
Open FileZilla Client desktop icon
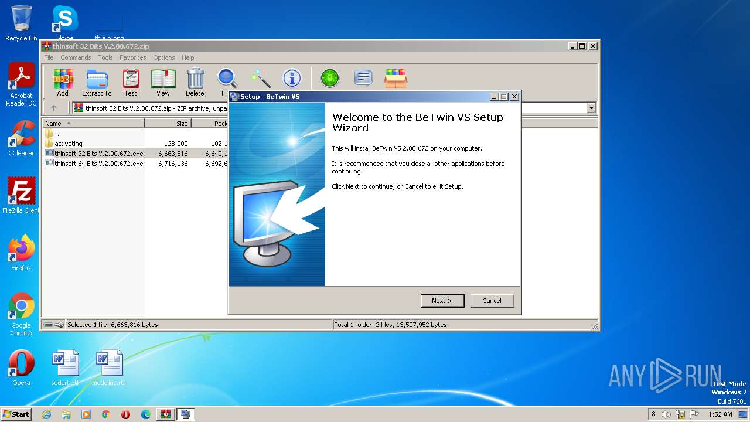point(21,196)
